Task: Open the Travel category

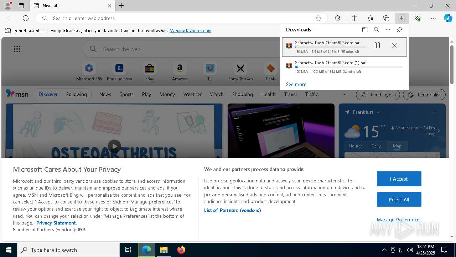Action: click(290, 94)
